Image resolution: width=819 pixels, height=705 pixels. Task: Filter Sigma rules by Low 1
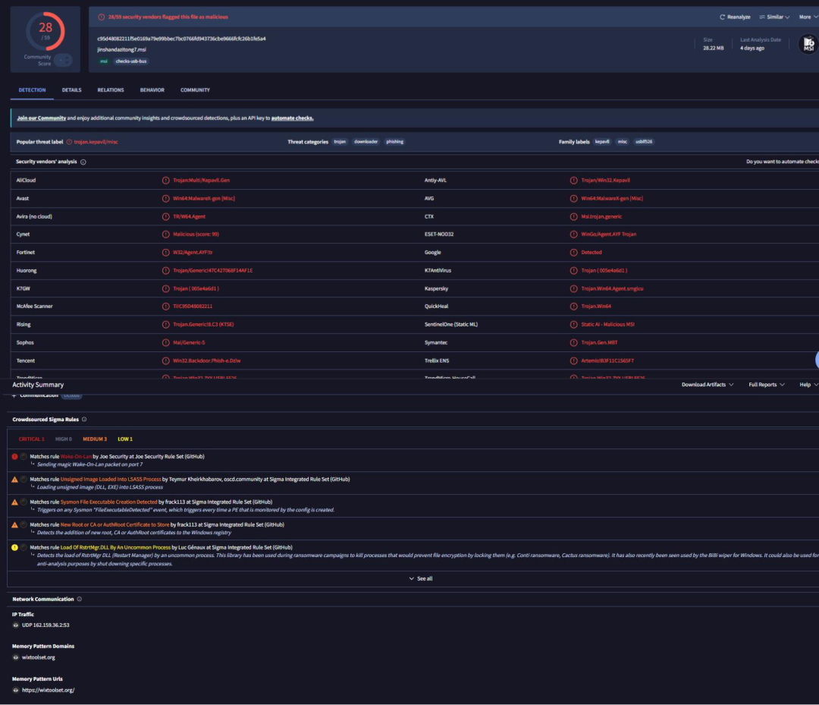(x=125, y=439)
